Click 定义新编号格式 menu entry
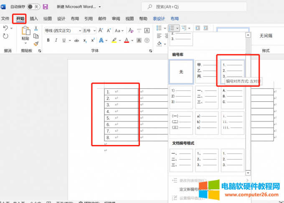 [192, 189]
